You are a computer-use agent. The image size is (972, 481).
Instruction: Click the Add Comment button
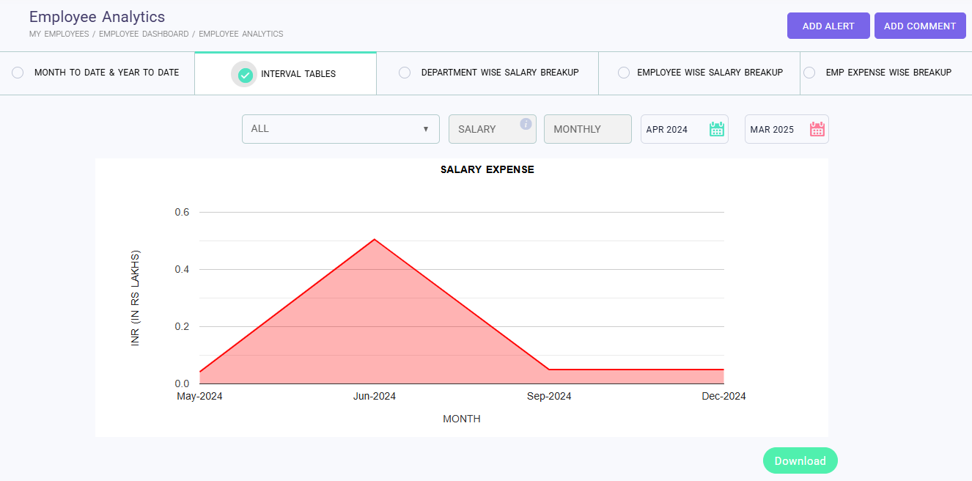tap(919, 26)
